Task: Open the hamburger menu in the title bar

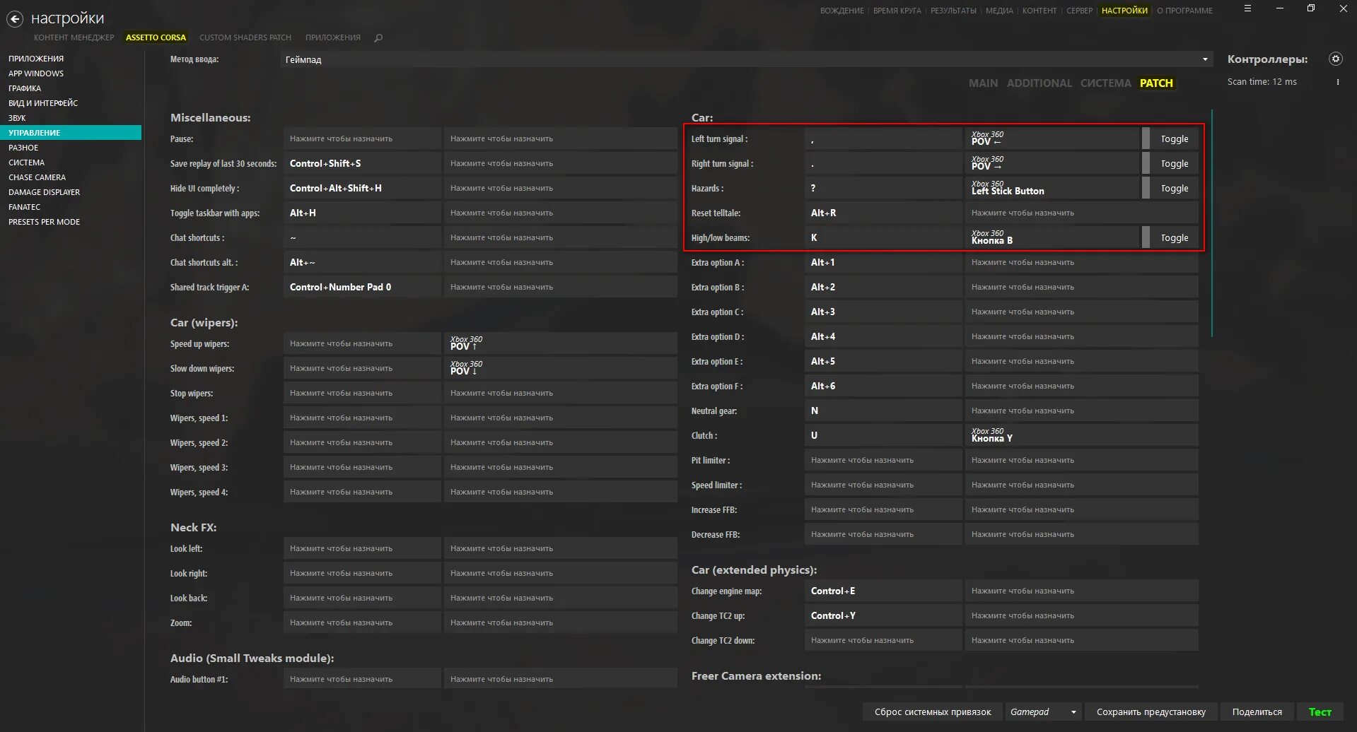Action: [1247, 9]
